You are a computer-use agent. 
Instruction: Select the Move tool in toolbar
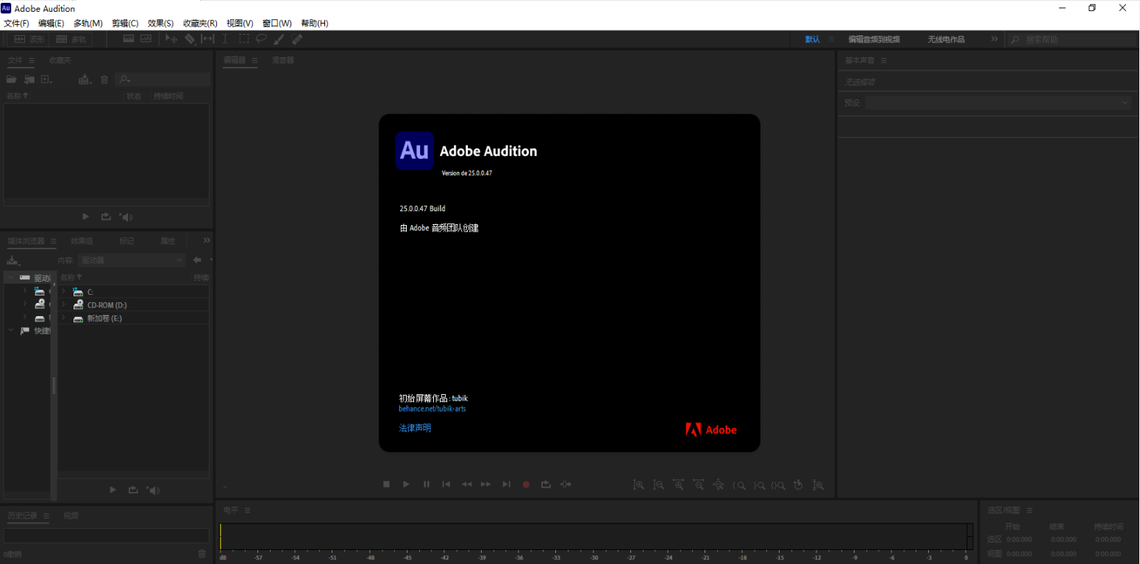pyautogui.click(x=171, y=39)
